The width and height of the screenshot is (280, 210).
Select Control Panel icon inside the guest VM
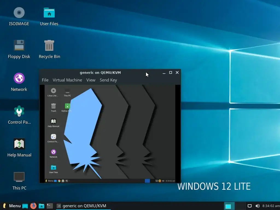point(53,137)
